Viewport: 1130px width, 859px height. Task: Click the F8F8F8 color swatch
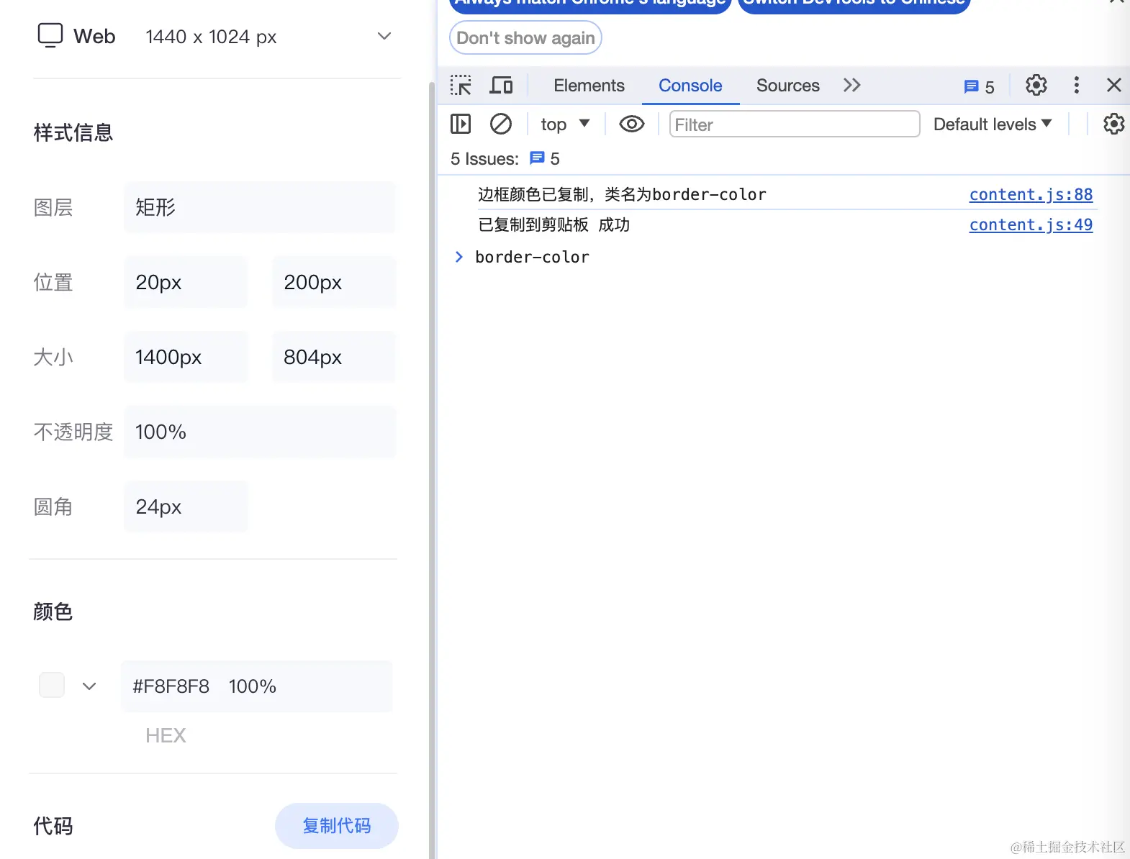pos(52,685)
